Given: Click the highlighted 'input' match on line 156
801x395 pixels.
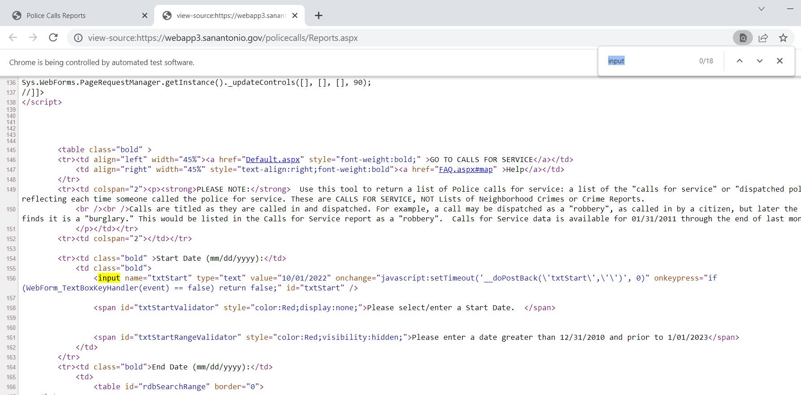Looking at the screenshot, I should (109, 278).
